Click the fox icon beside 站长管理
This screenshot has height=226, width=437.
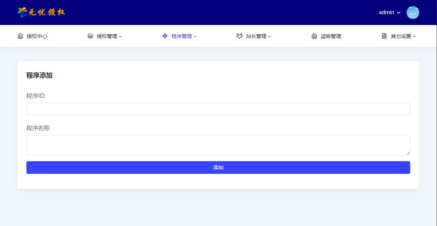(x=239, y=36)
